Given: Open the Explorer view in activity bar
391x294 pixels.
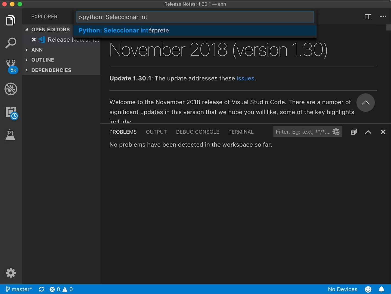Looking at the screenshot, I should pyautogui.click(x=11, y=20).
